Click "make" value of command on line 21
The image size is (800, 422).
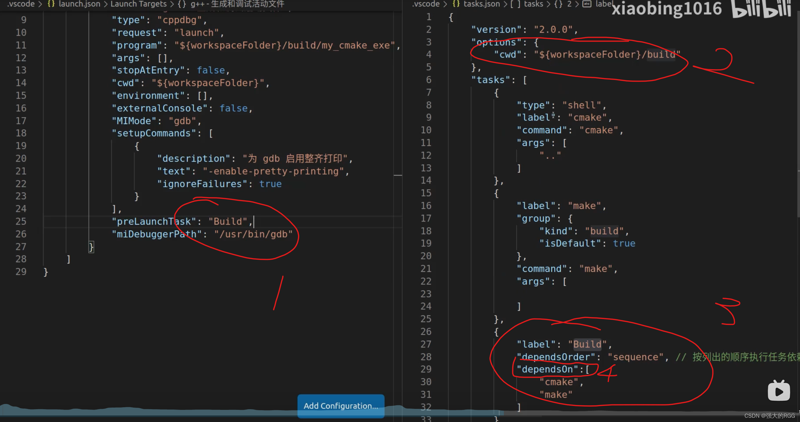(596, 269)
